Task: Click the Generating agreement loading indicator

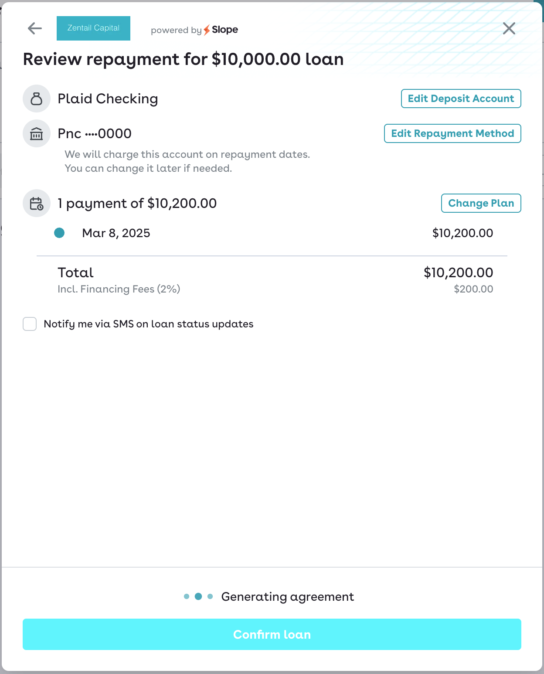Action: pos(198,596)
